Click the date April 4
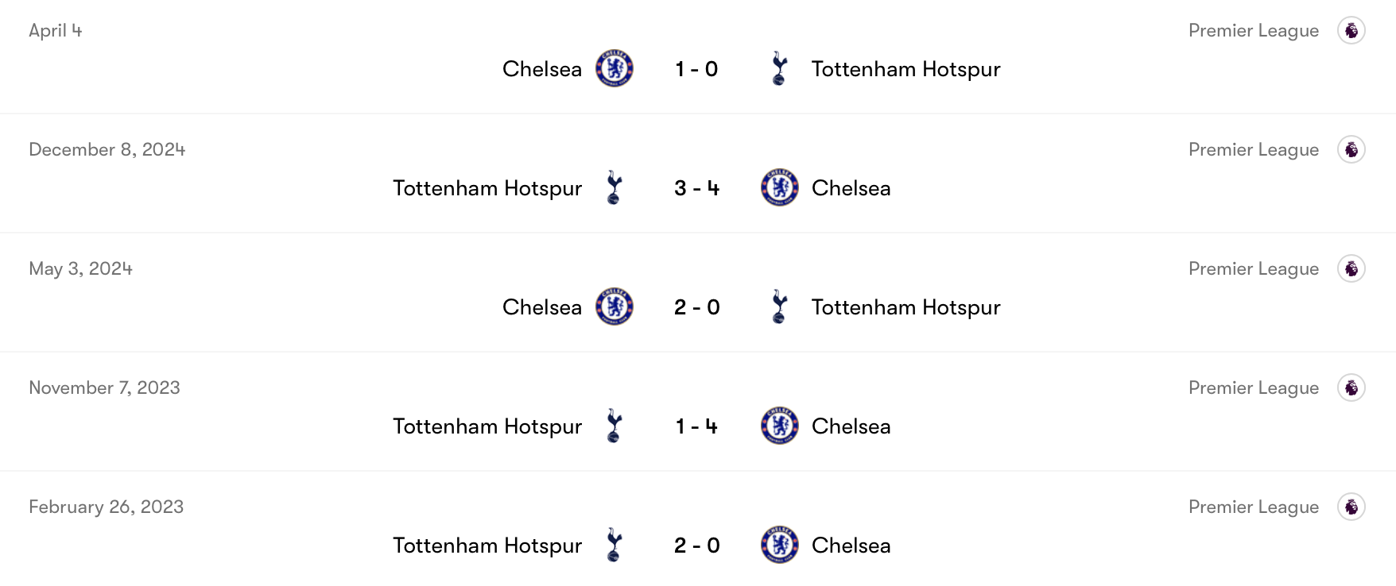The height and width of the screenshot is (586, 1396). tap(53, 30)
